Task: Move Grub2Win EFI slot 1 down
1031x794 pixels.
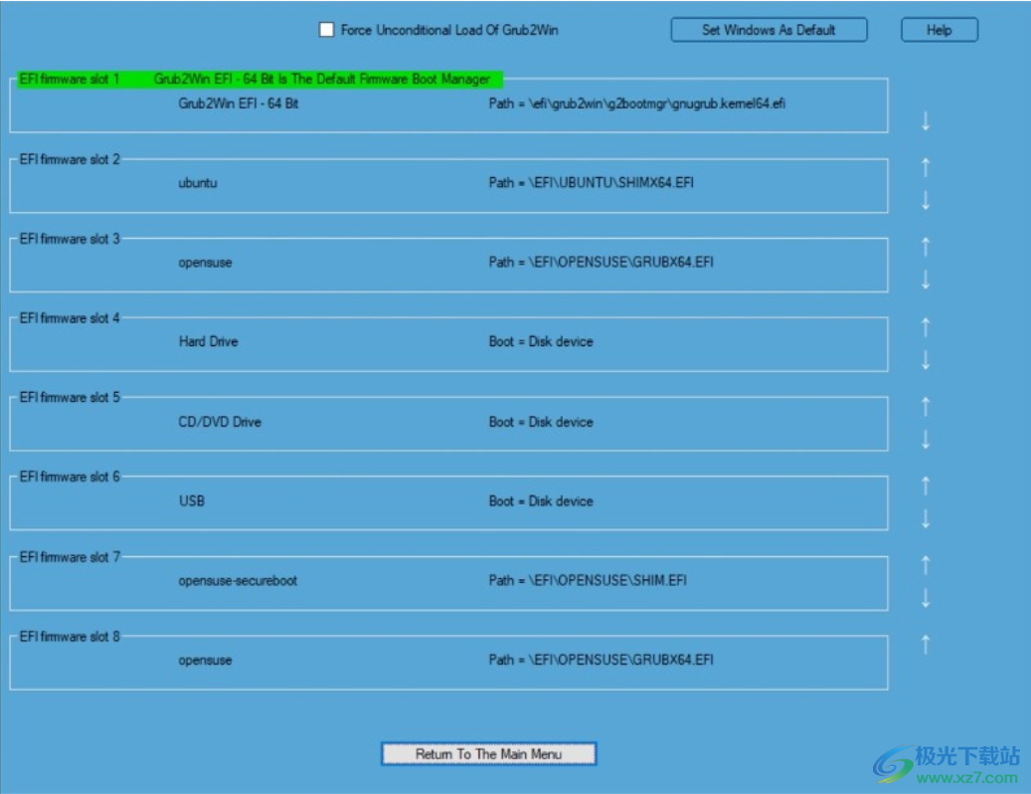Action: click(x=926, y=121)
